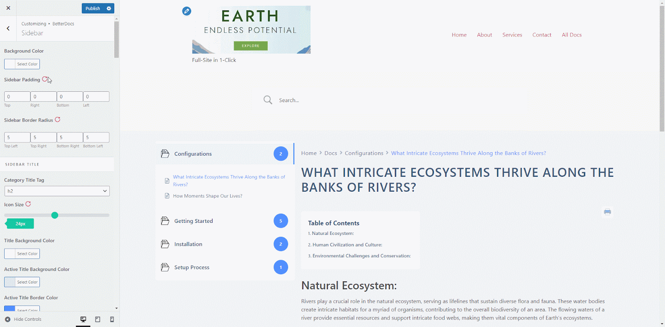Switch to mobile preview mode
The height and width of the screenshot is (327, 665).
[112, 319]
